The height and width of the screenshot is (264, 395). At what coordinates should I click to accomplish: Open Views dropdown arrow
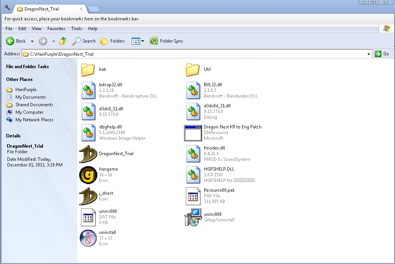coord(142,41)
